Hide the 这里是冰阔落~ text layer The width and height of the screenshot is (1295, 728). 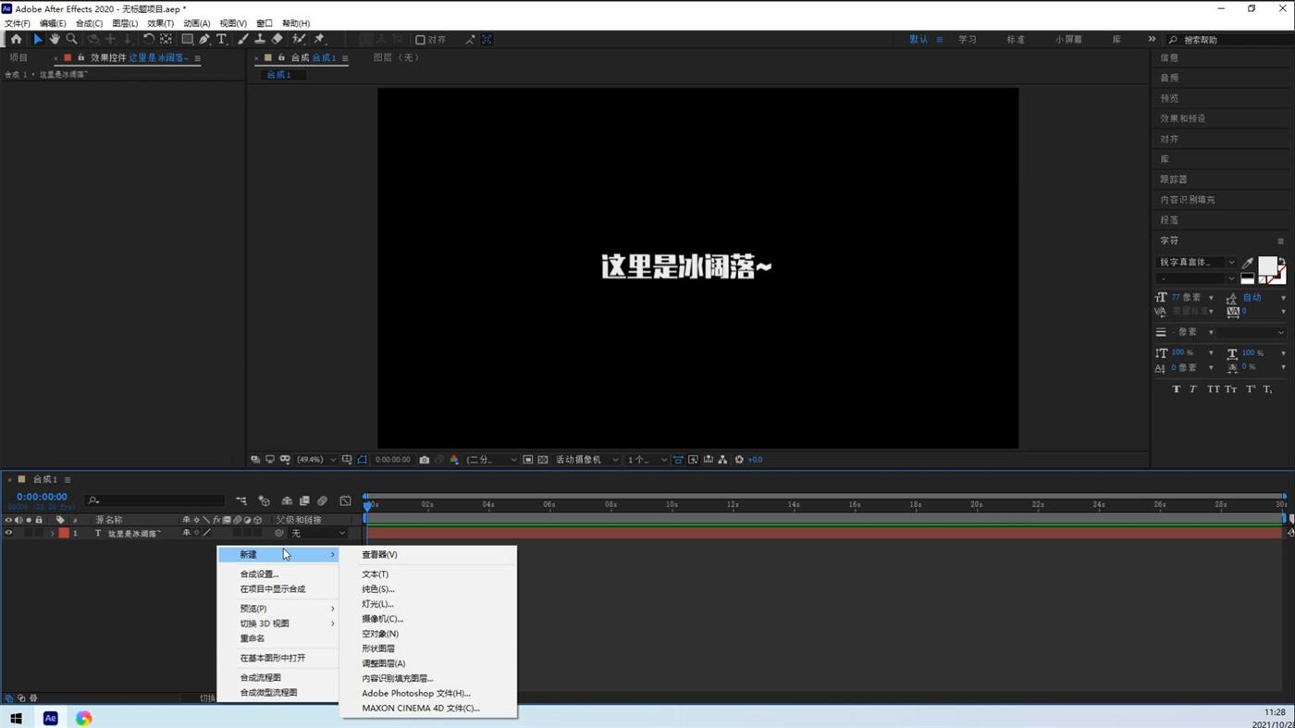[x=7, y=533]
